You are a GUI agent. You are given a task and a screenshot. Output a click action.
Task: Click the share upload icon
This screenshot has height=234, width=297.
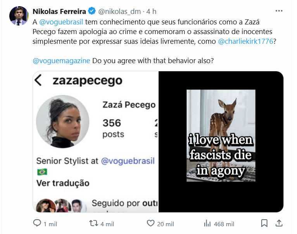(279, 223)
